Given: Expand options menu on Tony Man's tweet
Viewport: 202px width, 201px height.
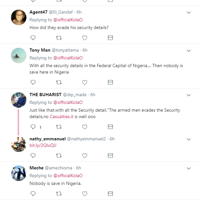Looking at the screenshot, I should pyautogui.click(x=189, y=51).
